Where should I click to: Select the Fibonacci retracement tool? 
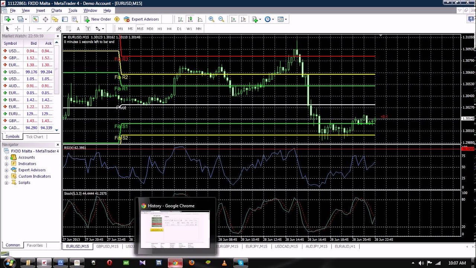[68, 29]
